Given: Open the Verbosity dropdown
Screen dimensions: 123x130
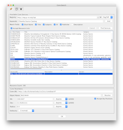Looking at the screenshot, I should tap(26, 111).
